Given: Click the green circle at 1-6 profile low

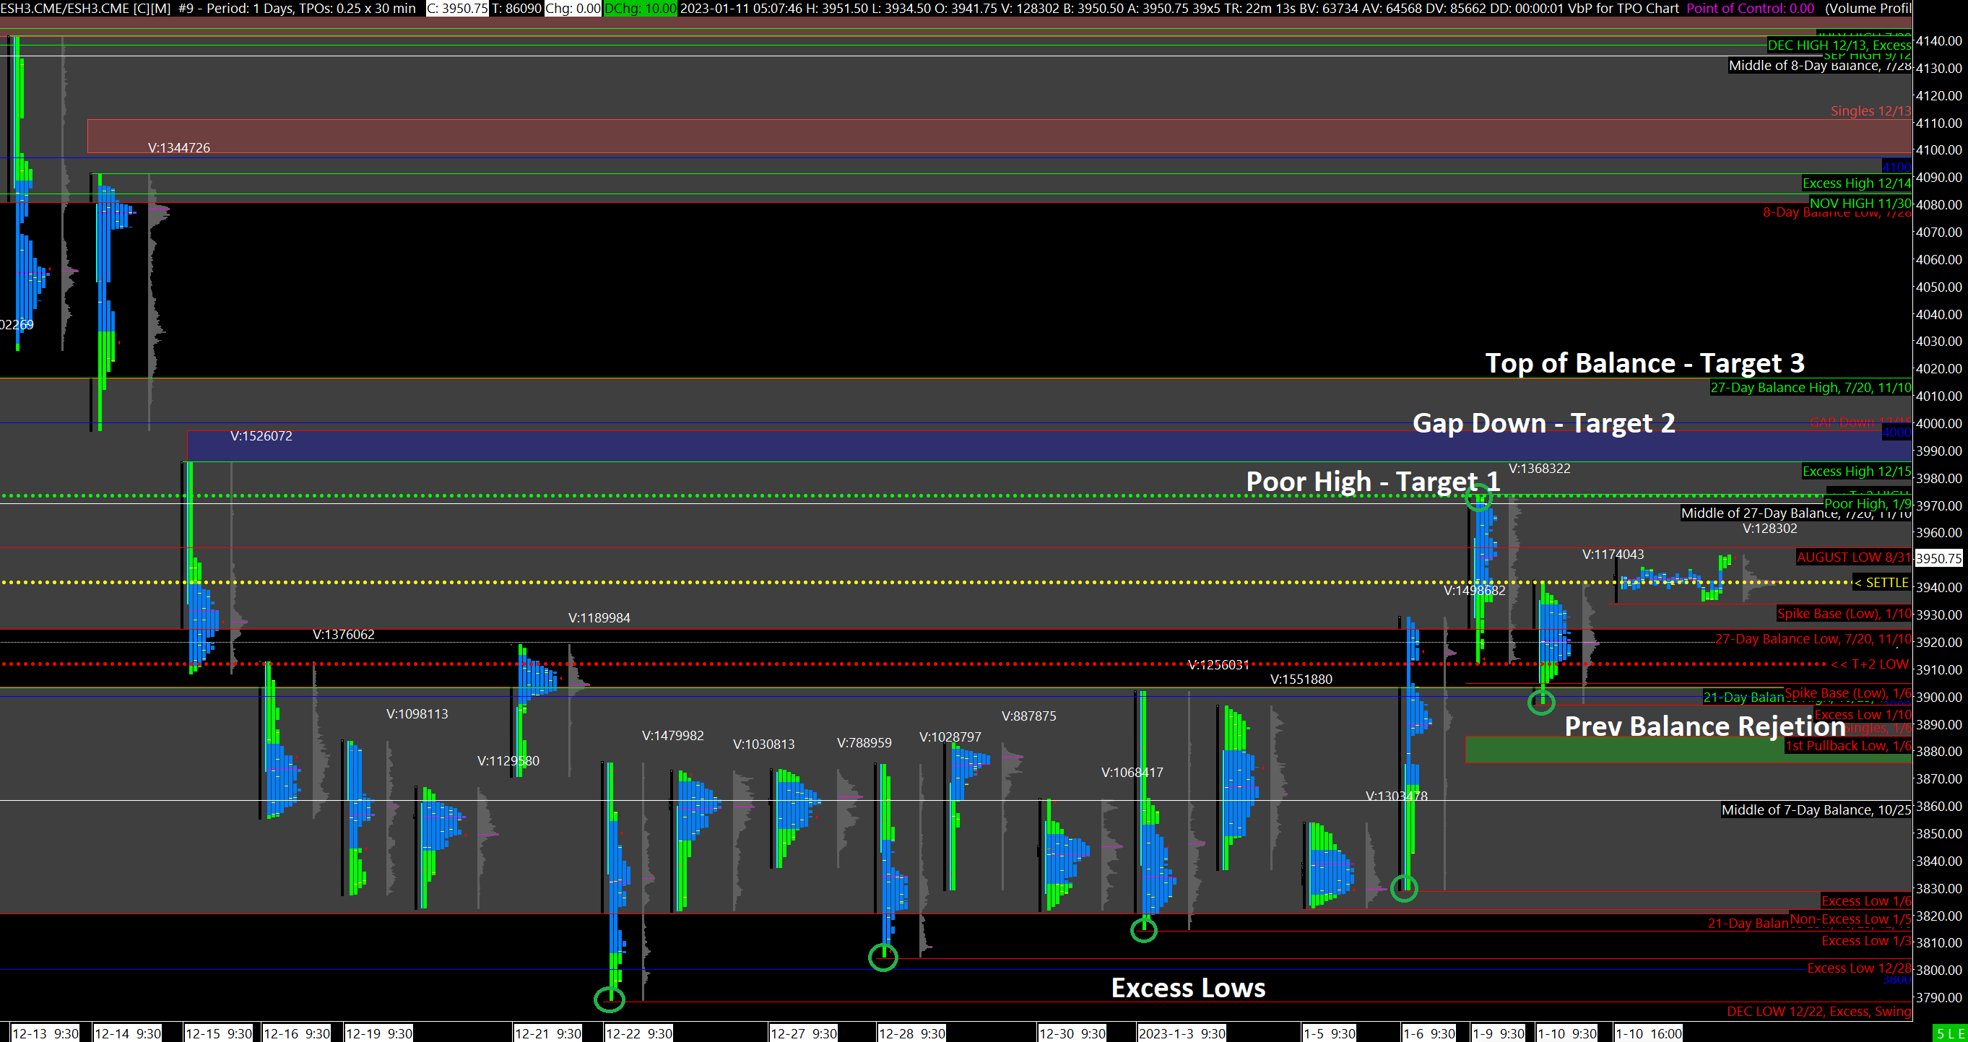Looking at the screenshot, I should point(1403,888).
